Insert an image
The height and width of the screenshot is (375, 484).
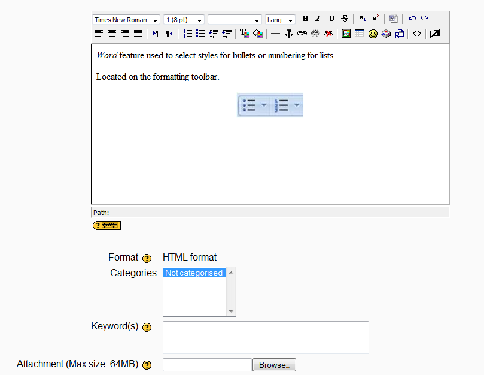coord(346,34)
